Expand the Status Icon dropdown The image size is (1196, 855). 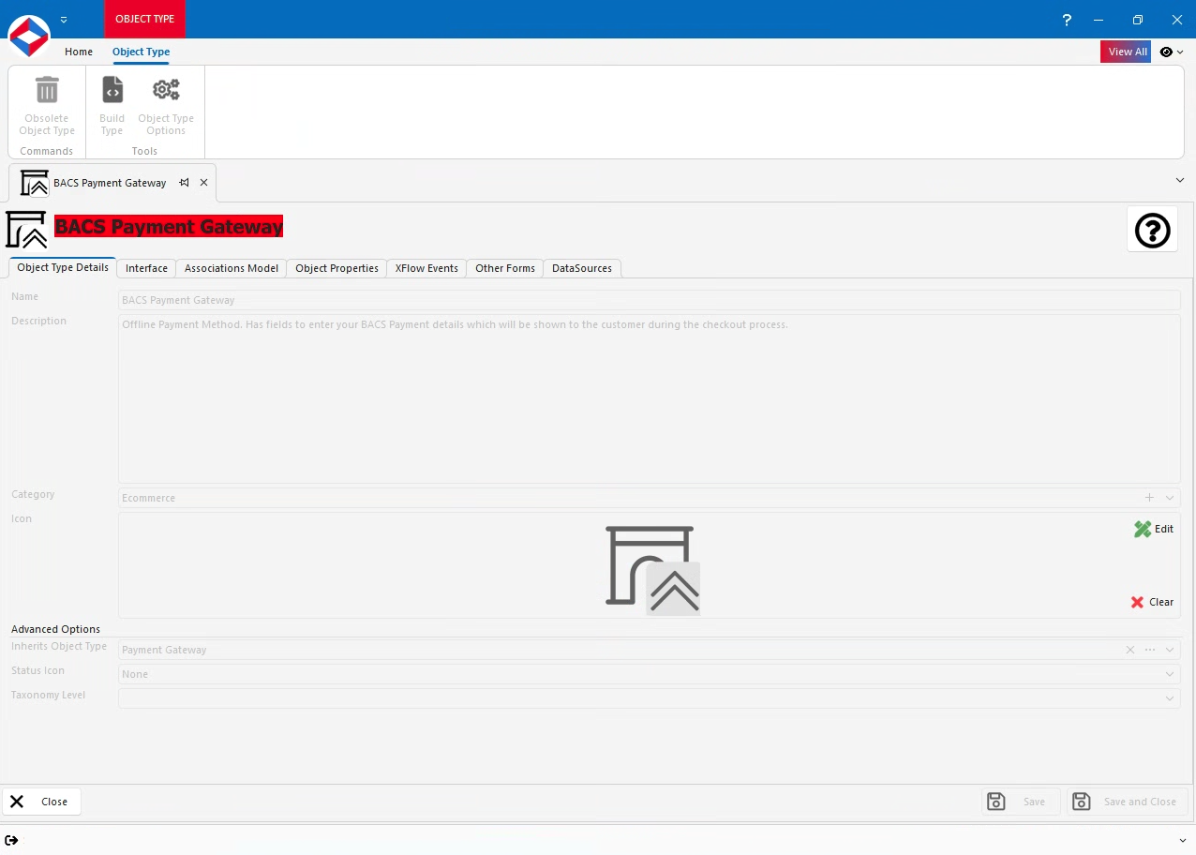tap(1169, 673)
